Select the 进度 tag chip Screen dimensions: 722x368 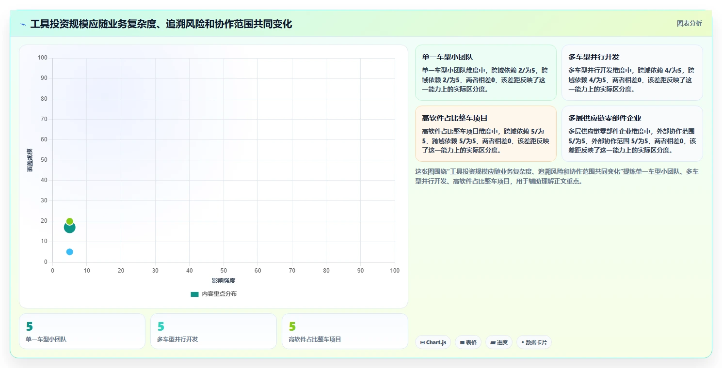pyautogui.click(x=498, y=342)
